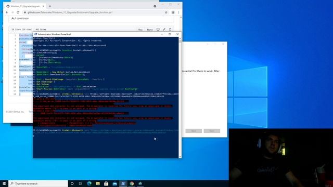Click the Chrome extension icon beside window controls

click(x=155, y=6)
